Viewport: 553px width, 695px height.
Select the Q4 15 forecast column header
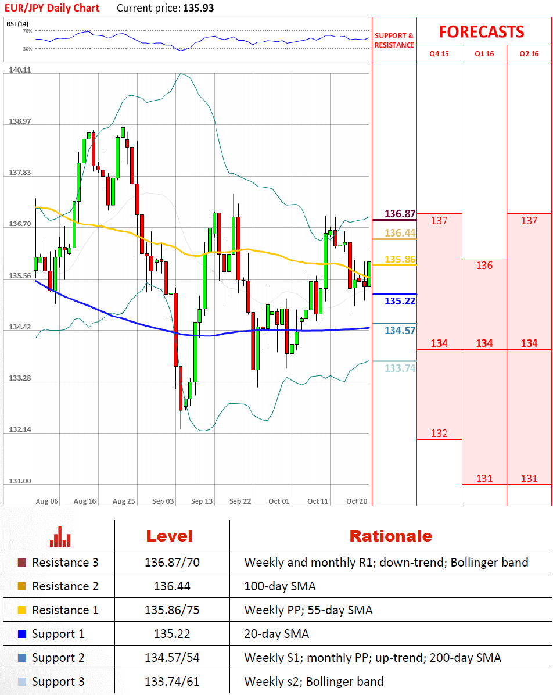(439, 53)
